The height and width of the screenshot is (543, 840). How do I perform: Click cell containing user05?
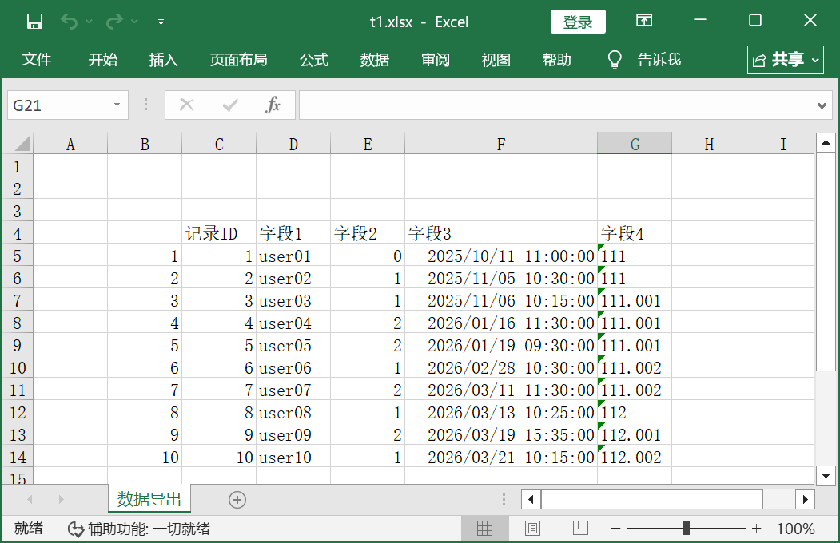click(293, 346)
